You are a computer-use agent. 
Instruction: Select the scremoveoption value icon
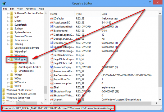tap(52, 83)
